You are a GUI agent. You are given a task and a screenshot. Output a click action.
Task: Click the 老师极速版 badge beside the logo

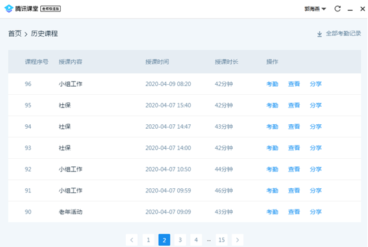51,9
